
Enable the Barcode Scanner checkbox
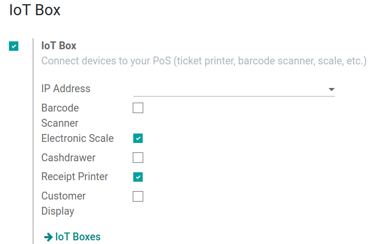click(138, 108)
